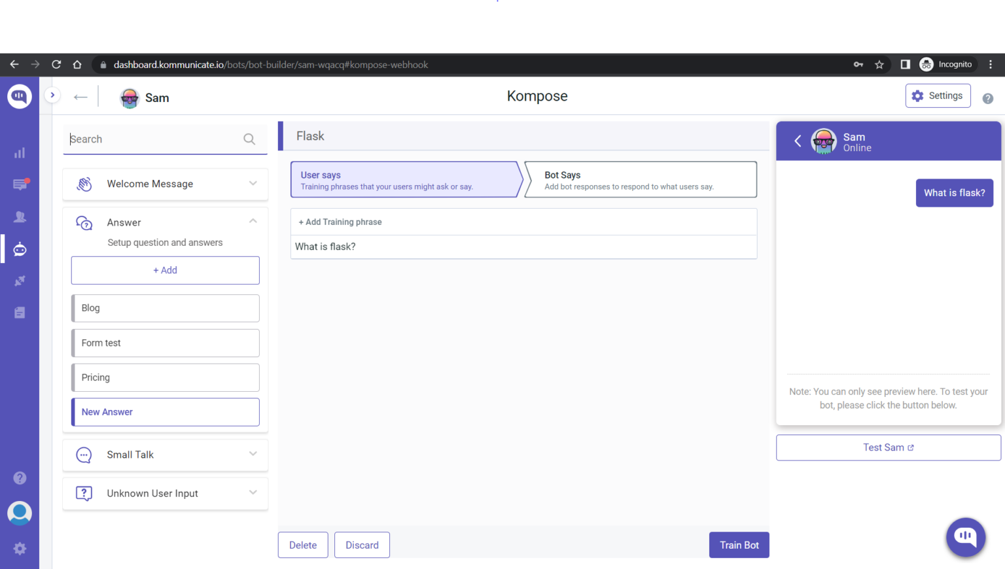Select the User says tab
The width and height of the screenshot is (1005, 569).
(x=404, y=180)
